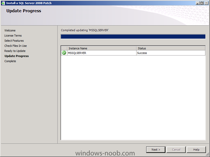Click the green success checkmark for MSSQLSERVER

tap(64, 53)
